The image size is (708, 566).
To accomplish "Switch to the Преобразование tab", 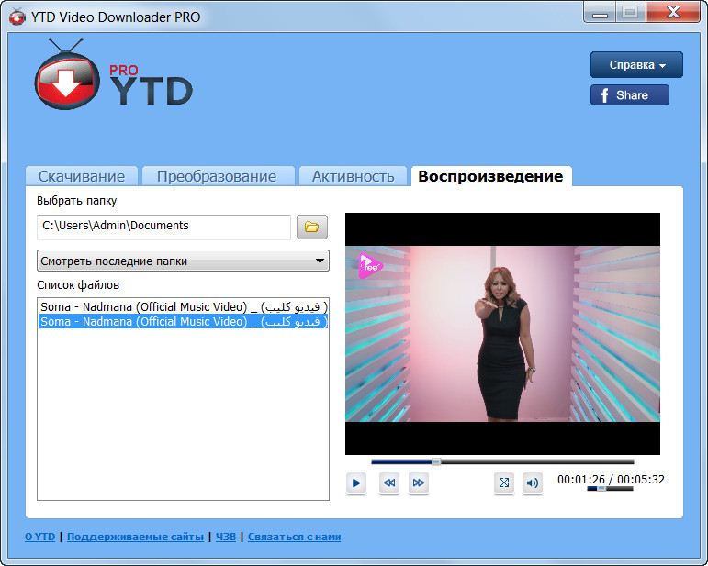I will click(x=216, y=176).
